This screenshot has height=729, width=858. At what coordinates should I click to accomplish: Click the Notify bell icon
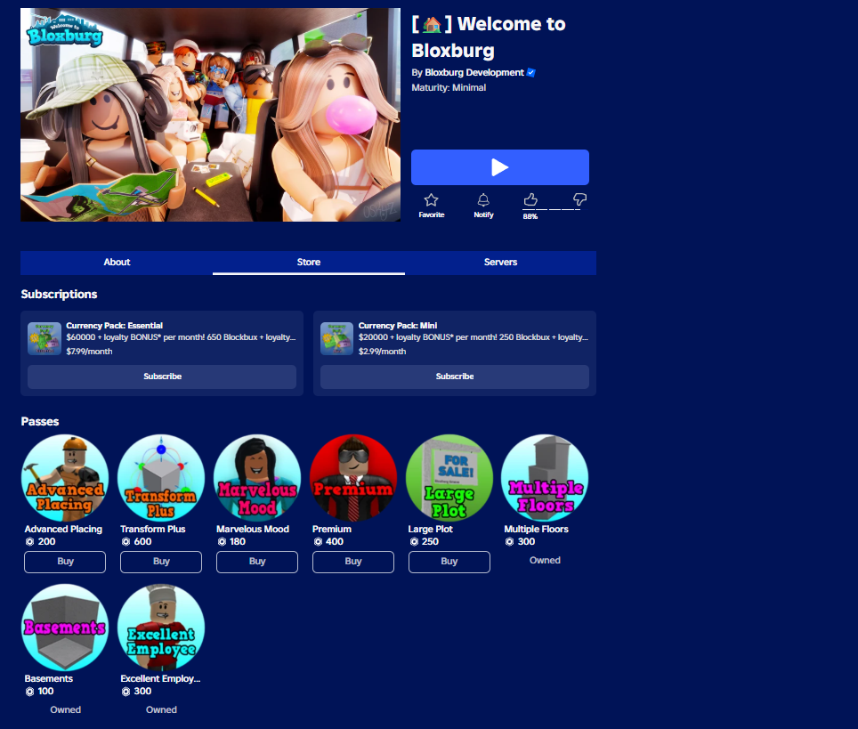click(x=483, y=199)
